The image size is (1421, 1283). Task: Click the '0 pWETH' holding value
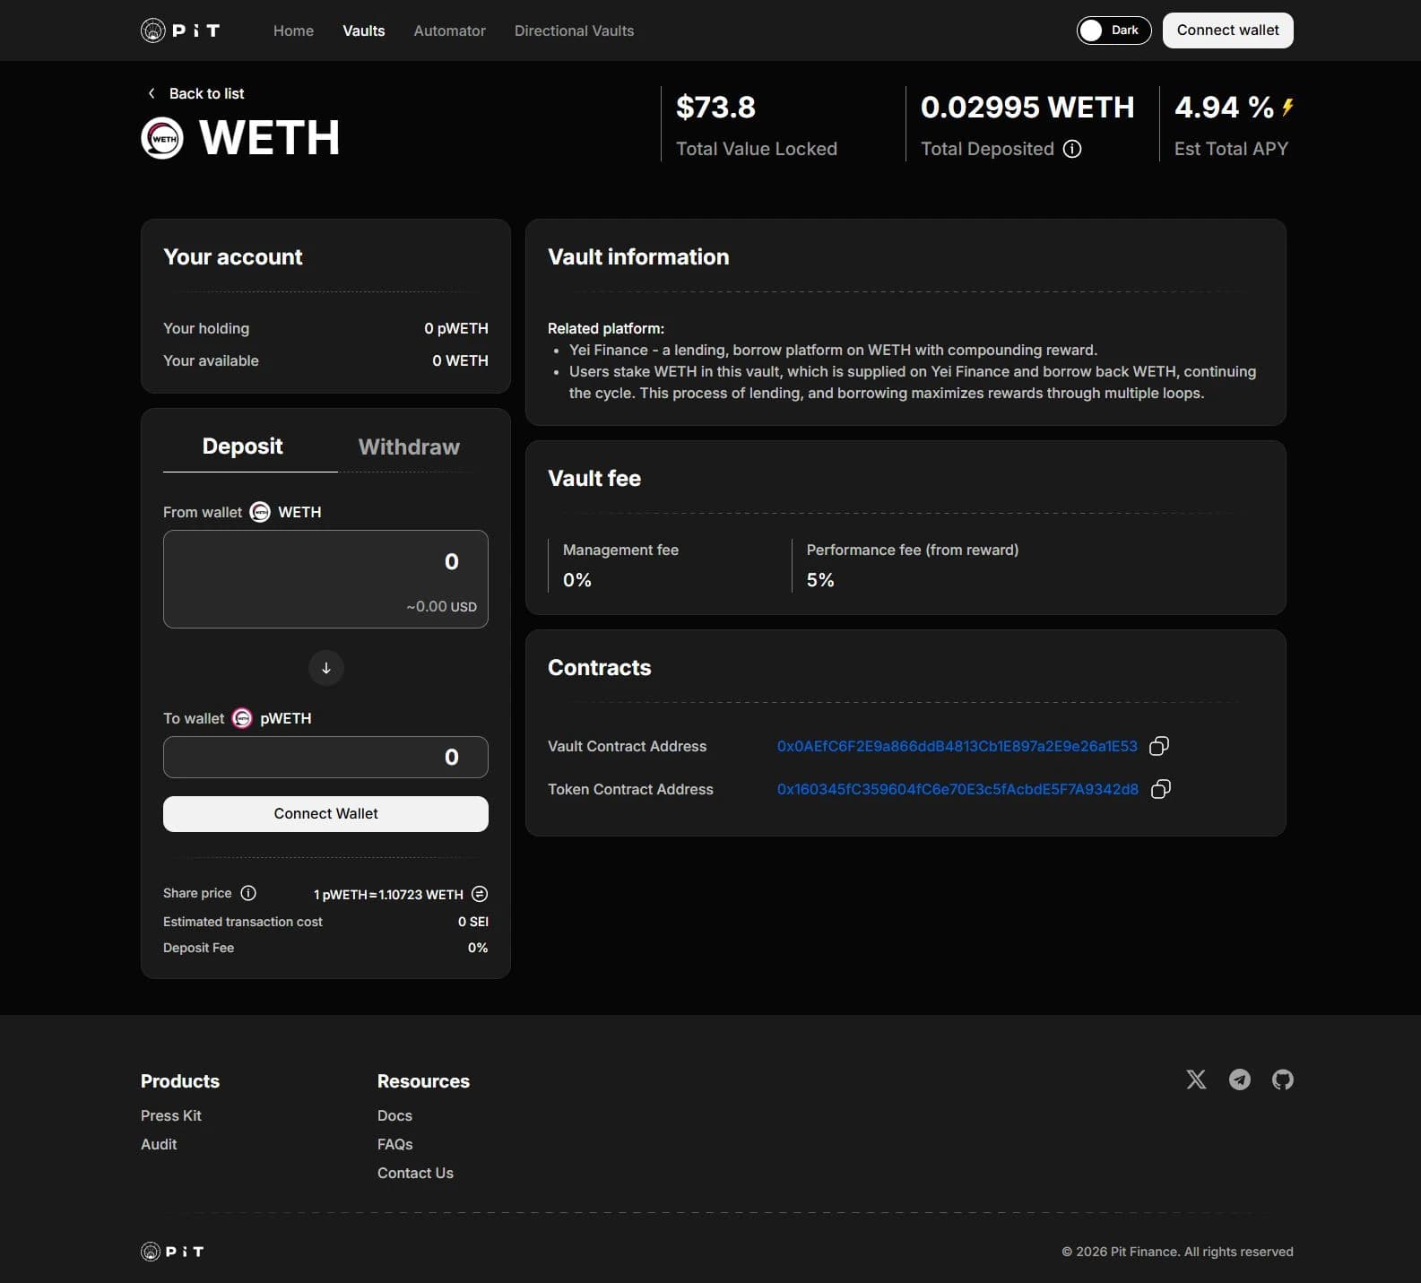456,328
